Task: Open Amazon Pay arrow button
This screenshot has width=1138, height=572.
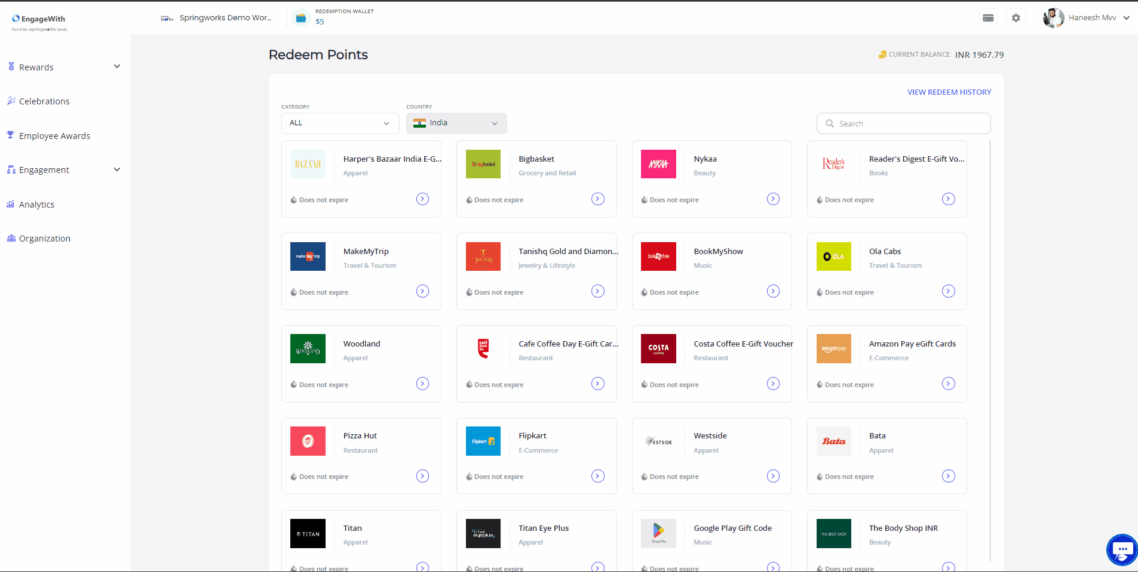Action: (949, 384)
